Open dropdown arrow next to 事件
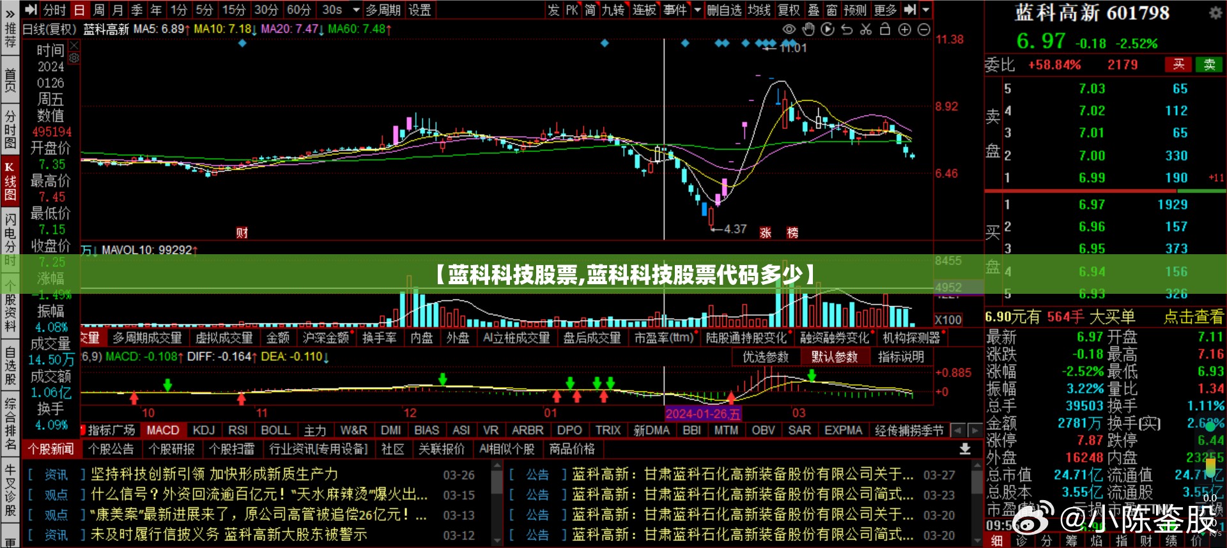The height and width of the screenshot is (548, 1227). point(697,10)
